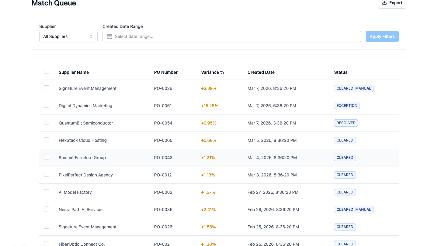The image size is (438, 246).
Task: Click the RESOLVED badge on QuantumBit Semiconductor
Action: 346,123
